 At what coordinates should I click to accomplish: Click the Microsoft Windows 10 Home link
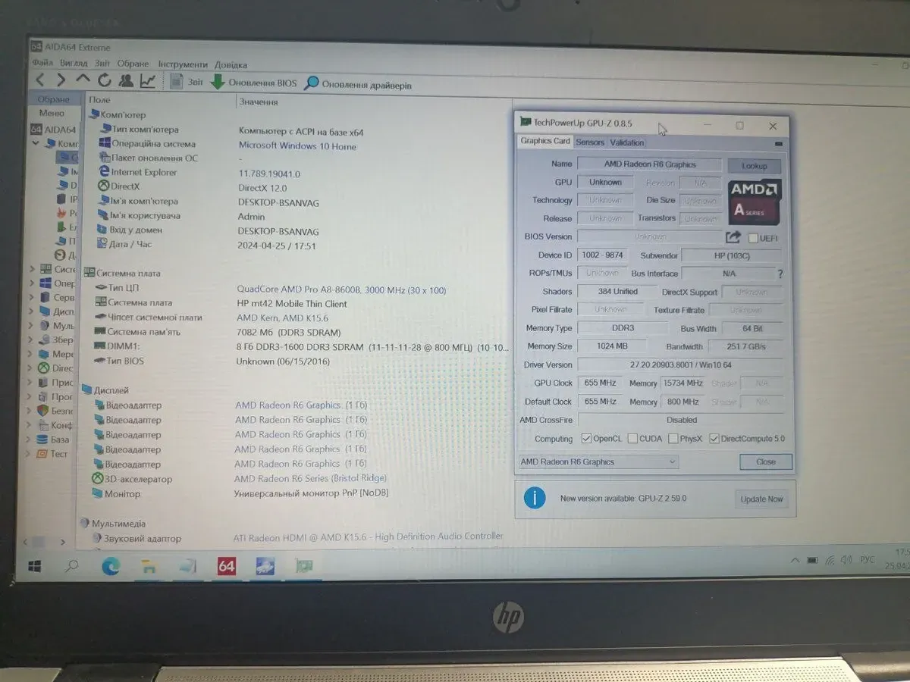click(297, 146)
